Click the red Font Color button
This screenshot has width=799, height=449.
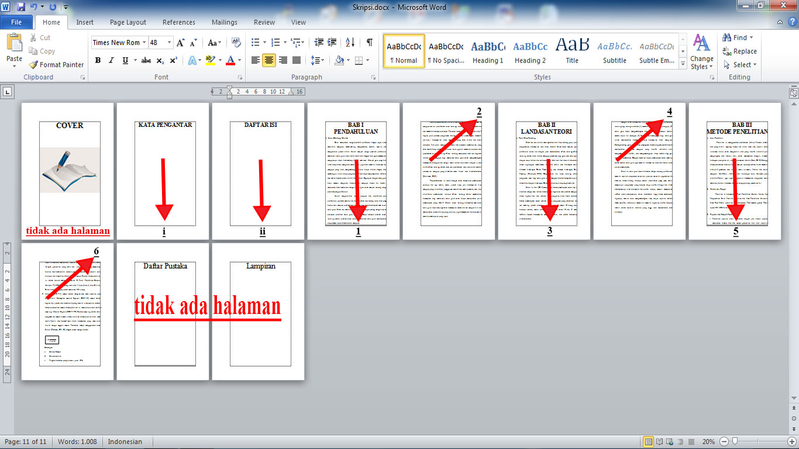pyautogui.click(x=230, y=60)
